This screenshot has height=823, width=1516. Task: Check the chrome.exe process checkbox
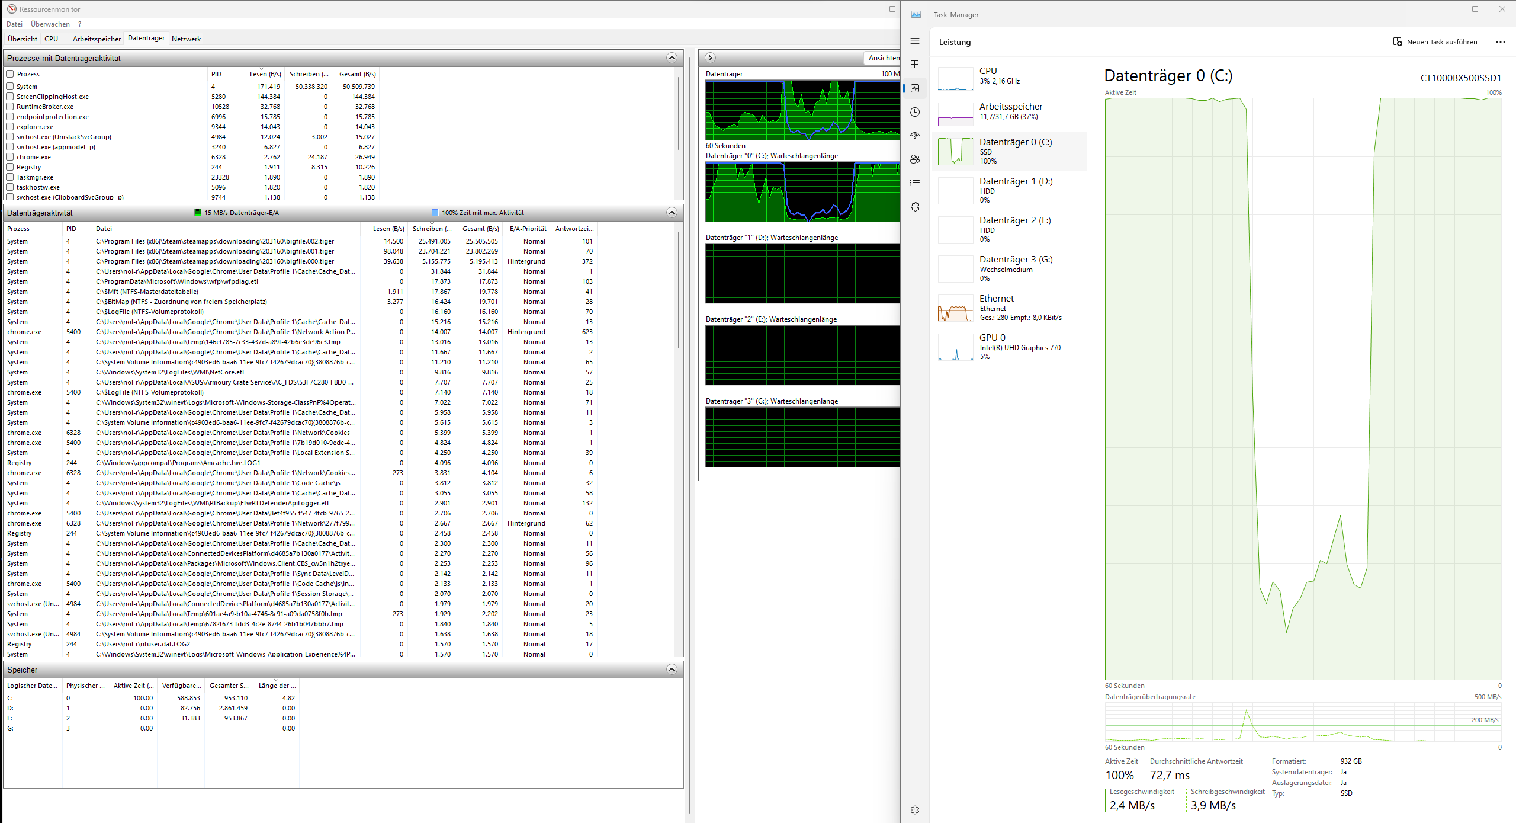pos(10,157)
